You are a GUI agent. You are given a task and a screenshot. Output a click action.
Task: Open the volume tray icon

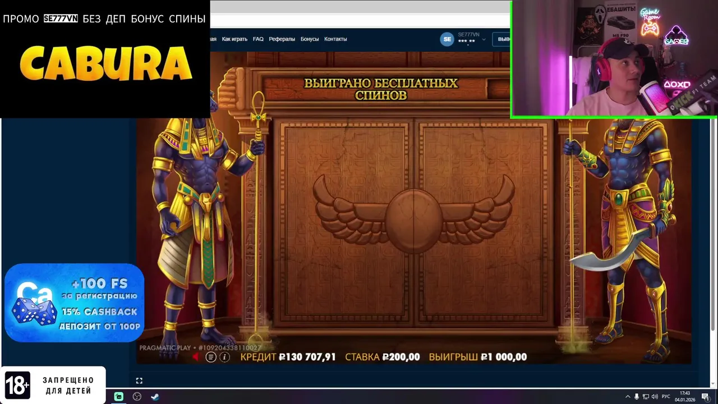pyautogui.click(x=655, y=397)
